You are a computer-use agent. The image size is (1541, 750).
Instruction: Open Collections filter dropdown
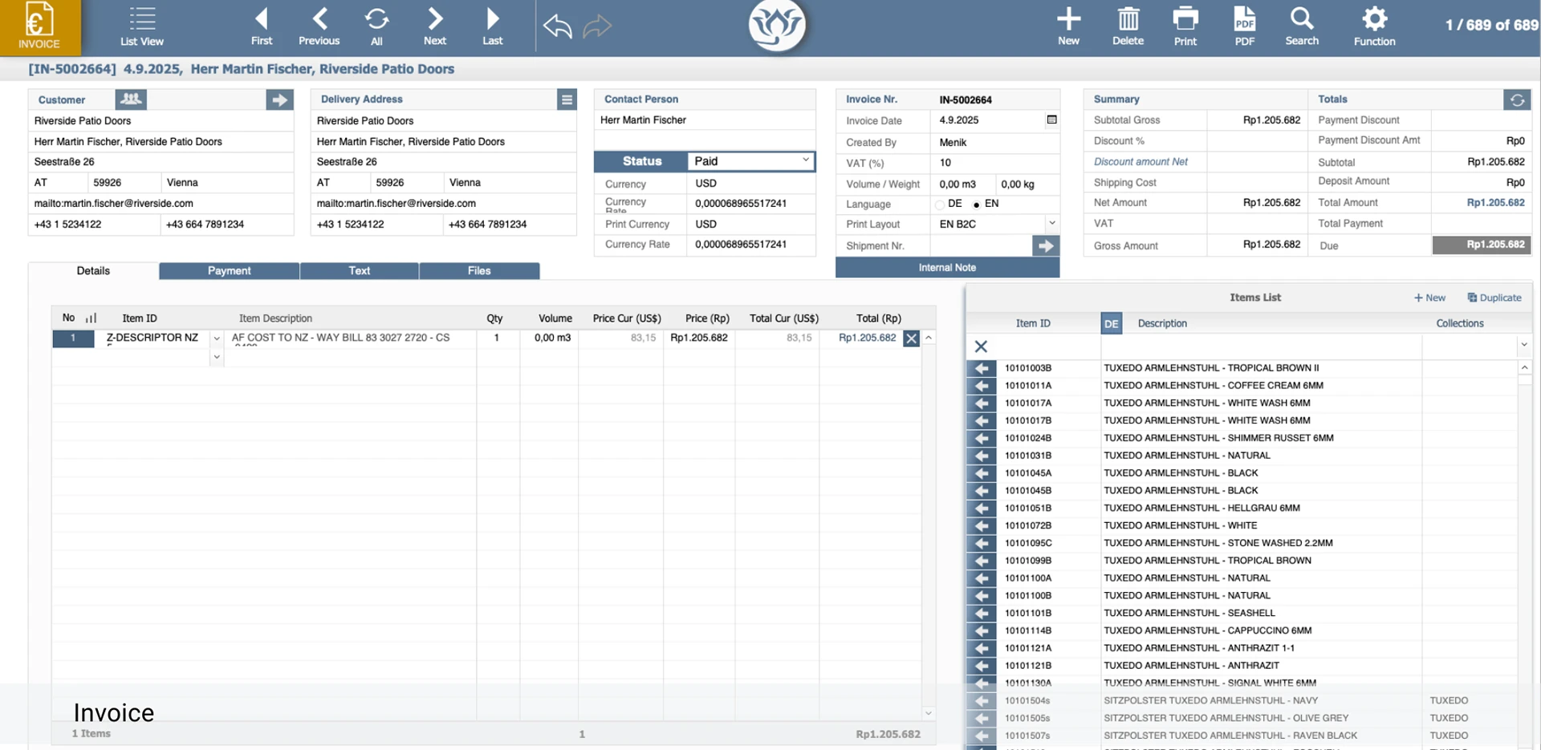pos(1523,345)
